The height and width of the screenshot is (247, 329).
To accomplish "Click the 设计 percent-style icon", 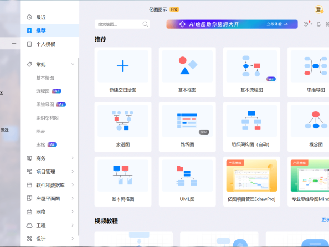I will 29,239.
